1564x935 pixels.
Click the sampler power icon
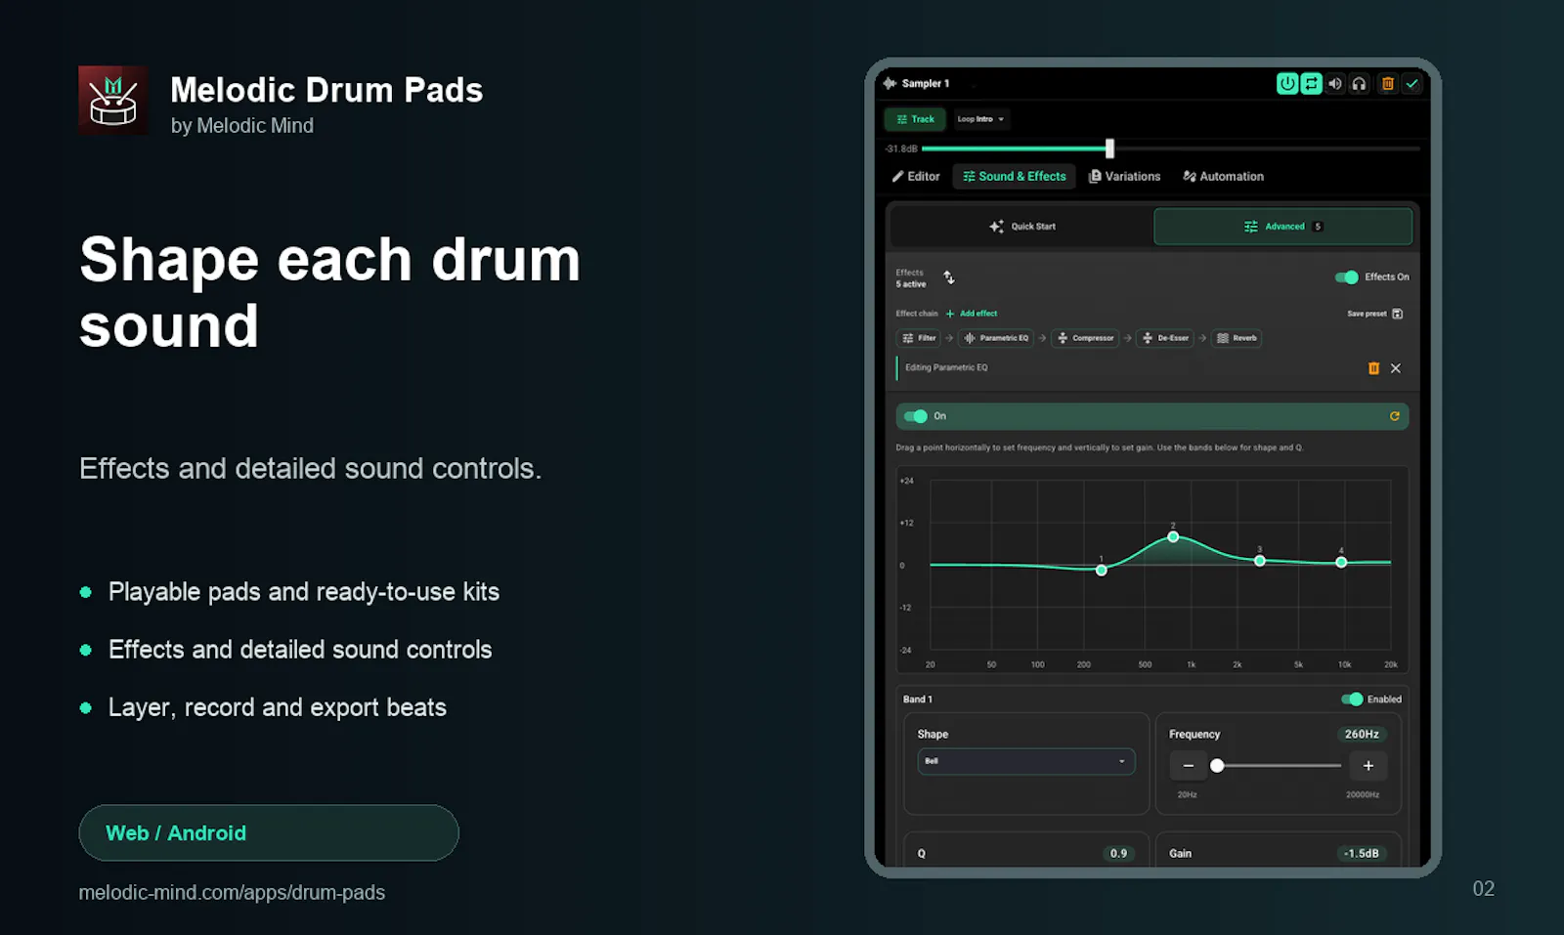coord(1287,84)
